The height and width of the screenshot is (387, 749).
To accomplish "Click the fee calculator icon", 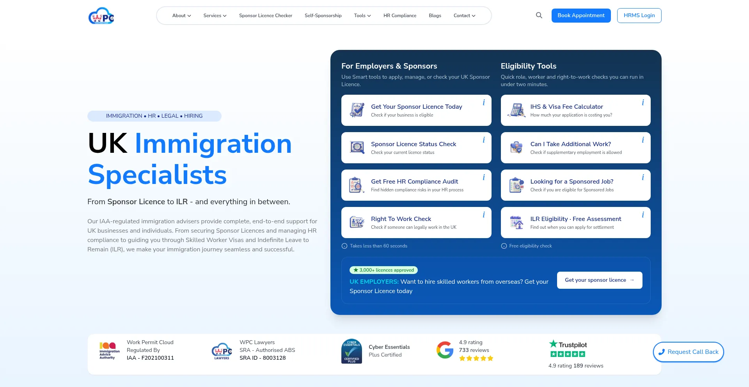I will [516, 110].
